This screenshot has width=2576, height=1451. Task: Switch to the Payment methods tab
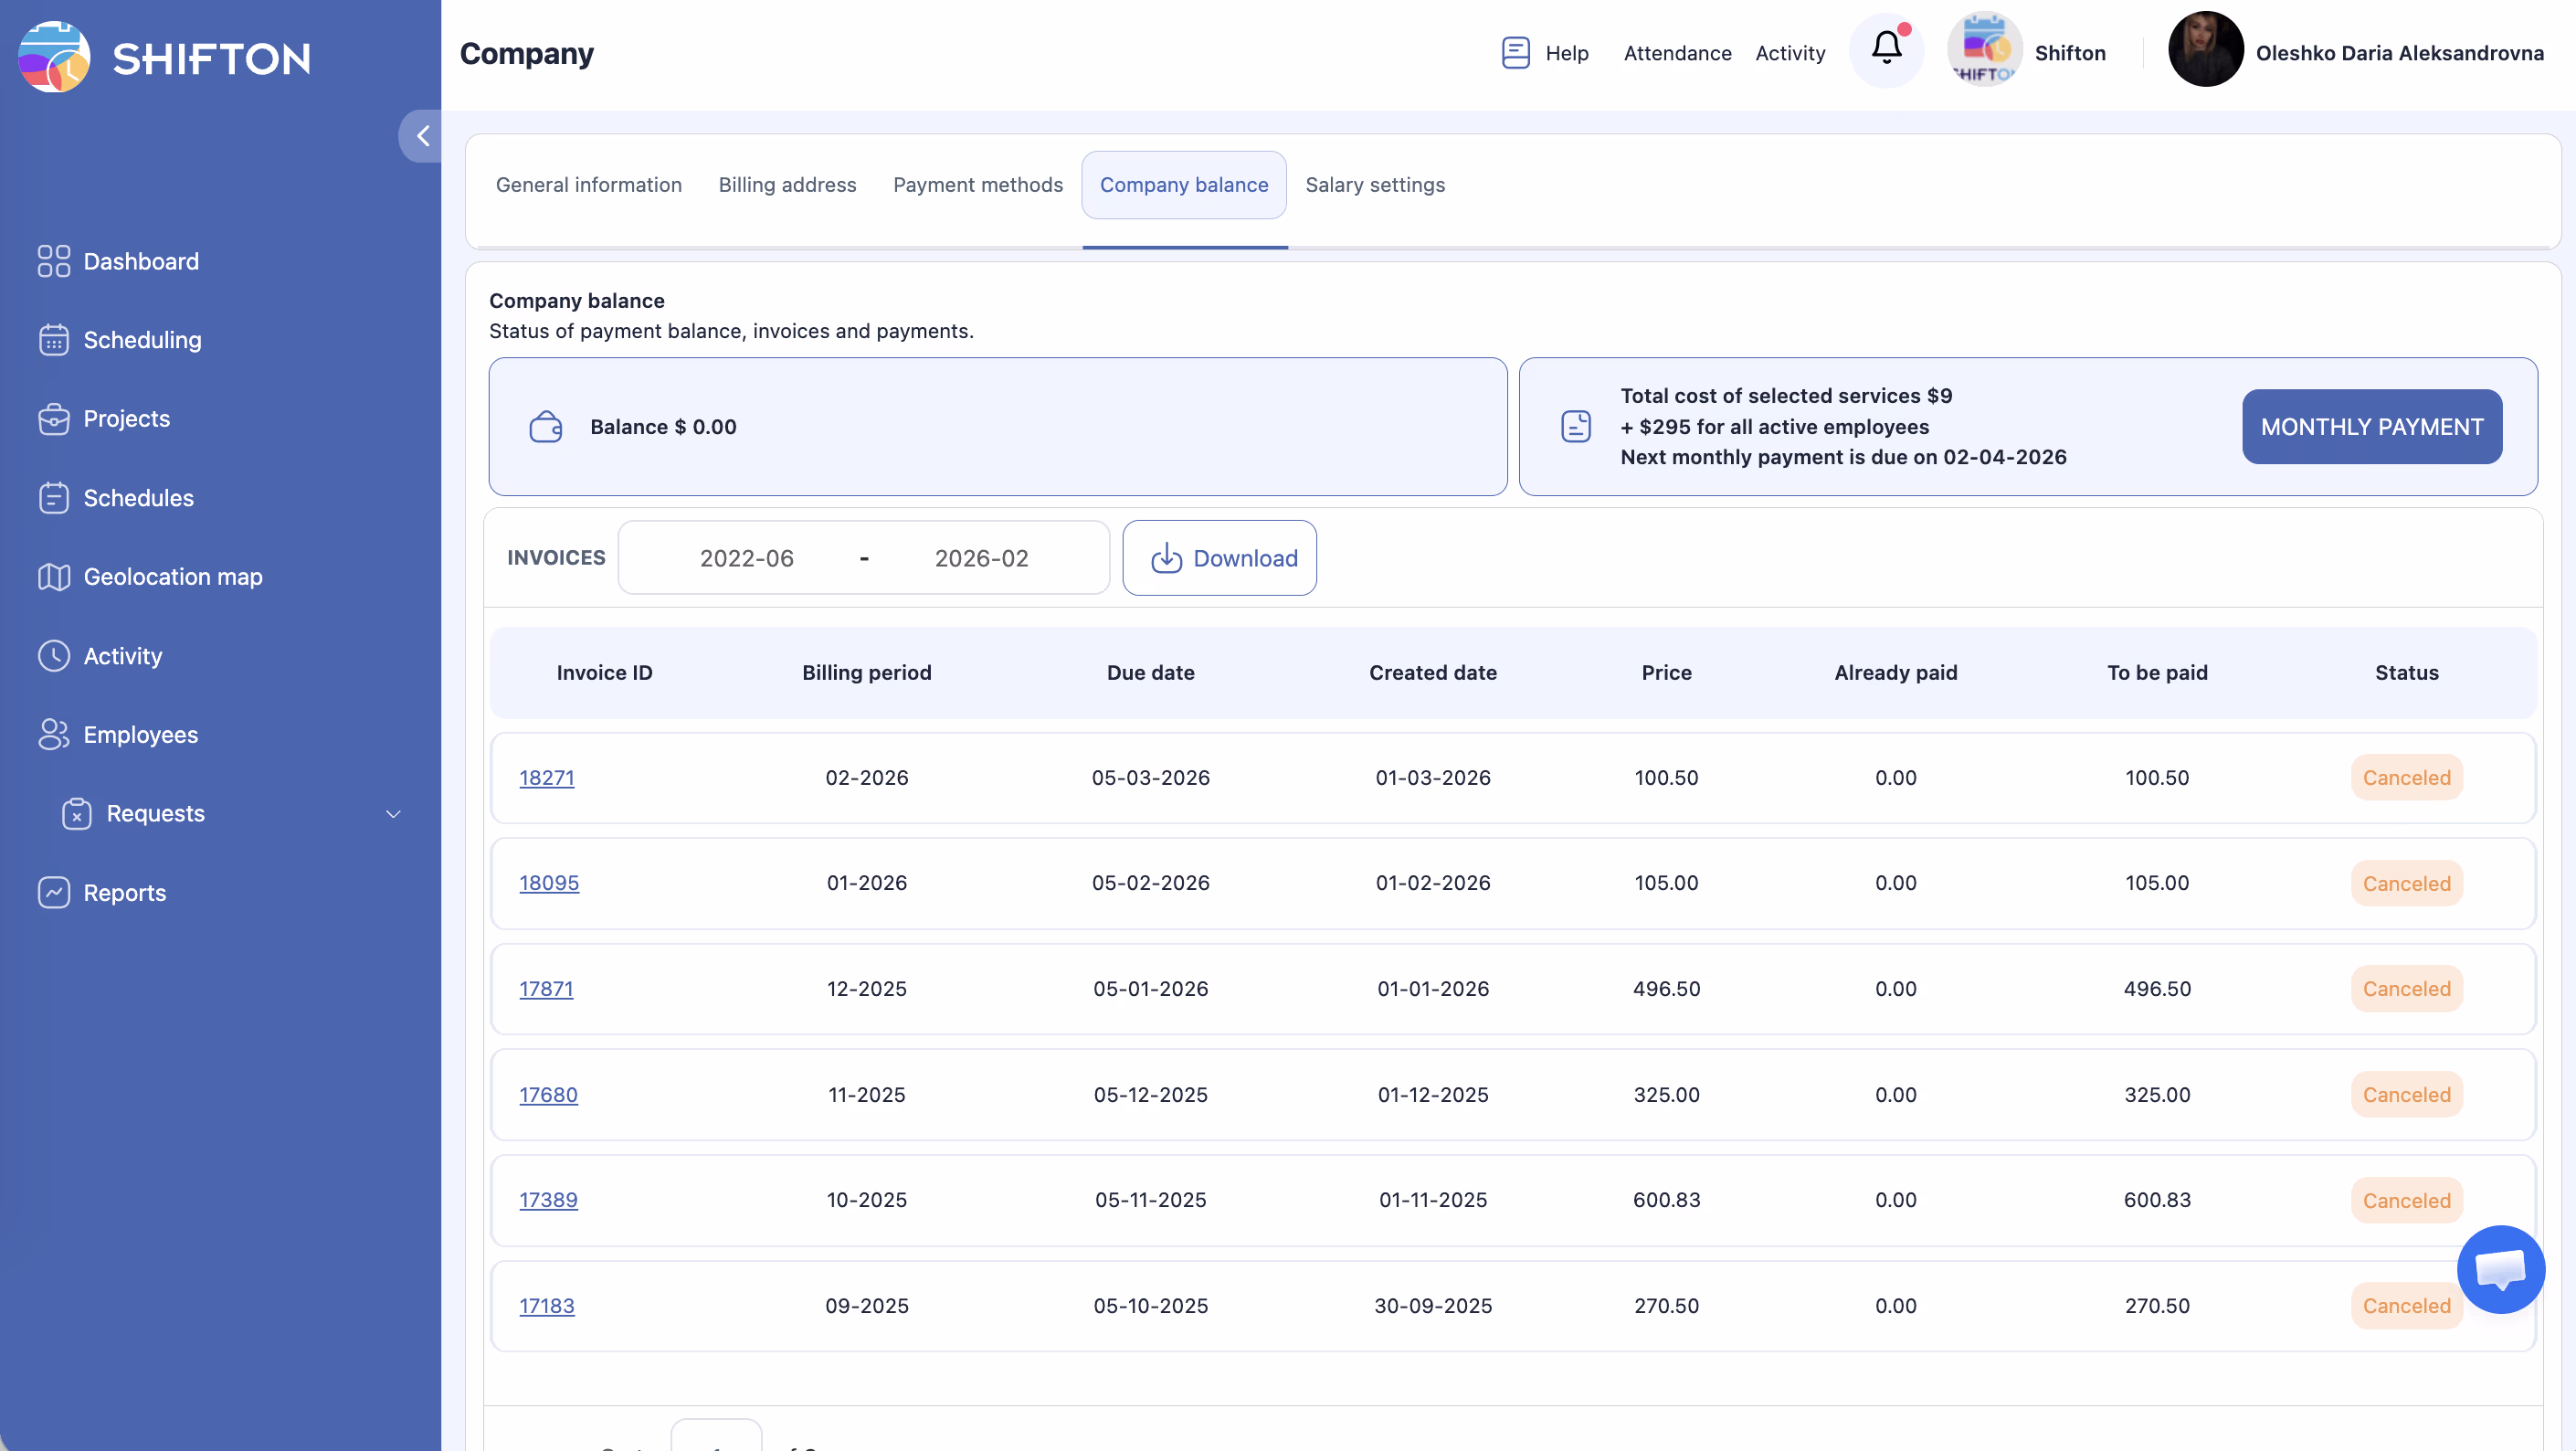[977, 185]
